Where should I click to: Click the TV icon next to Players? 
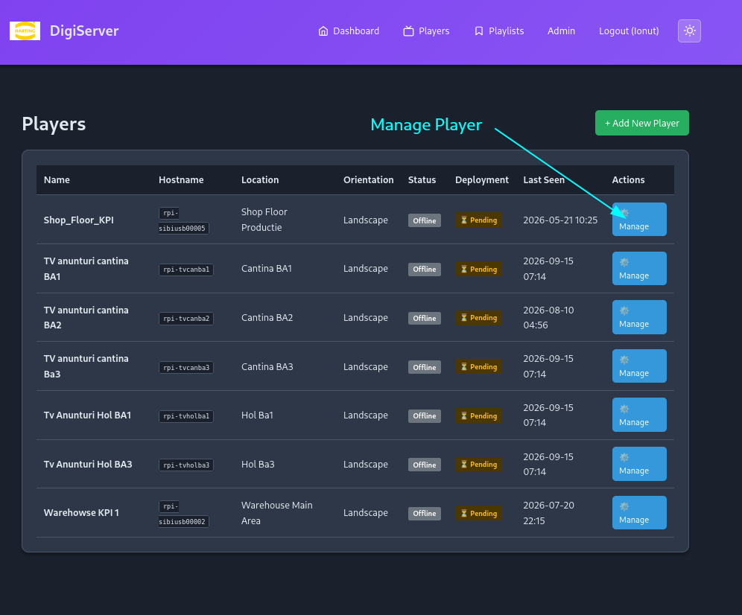(x=408, y=31)
